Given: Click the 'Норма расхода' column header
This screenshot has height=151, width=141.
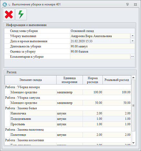Looking at the screenshot, I should coord(93,80).
